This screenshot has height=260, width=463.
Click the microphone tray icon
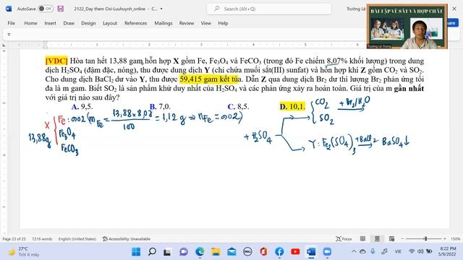click(x=373, y=251)
